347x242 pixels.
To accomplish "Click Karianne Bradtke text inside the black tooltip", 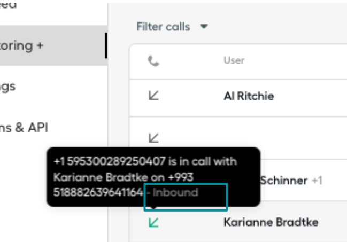I will tap(101, 177).
